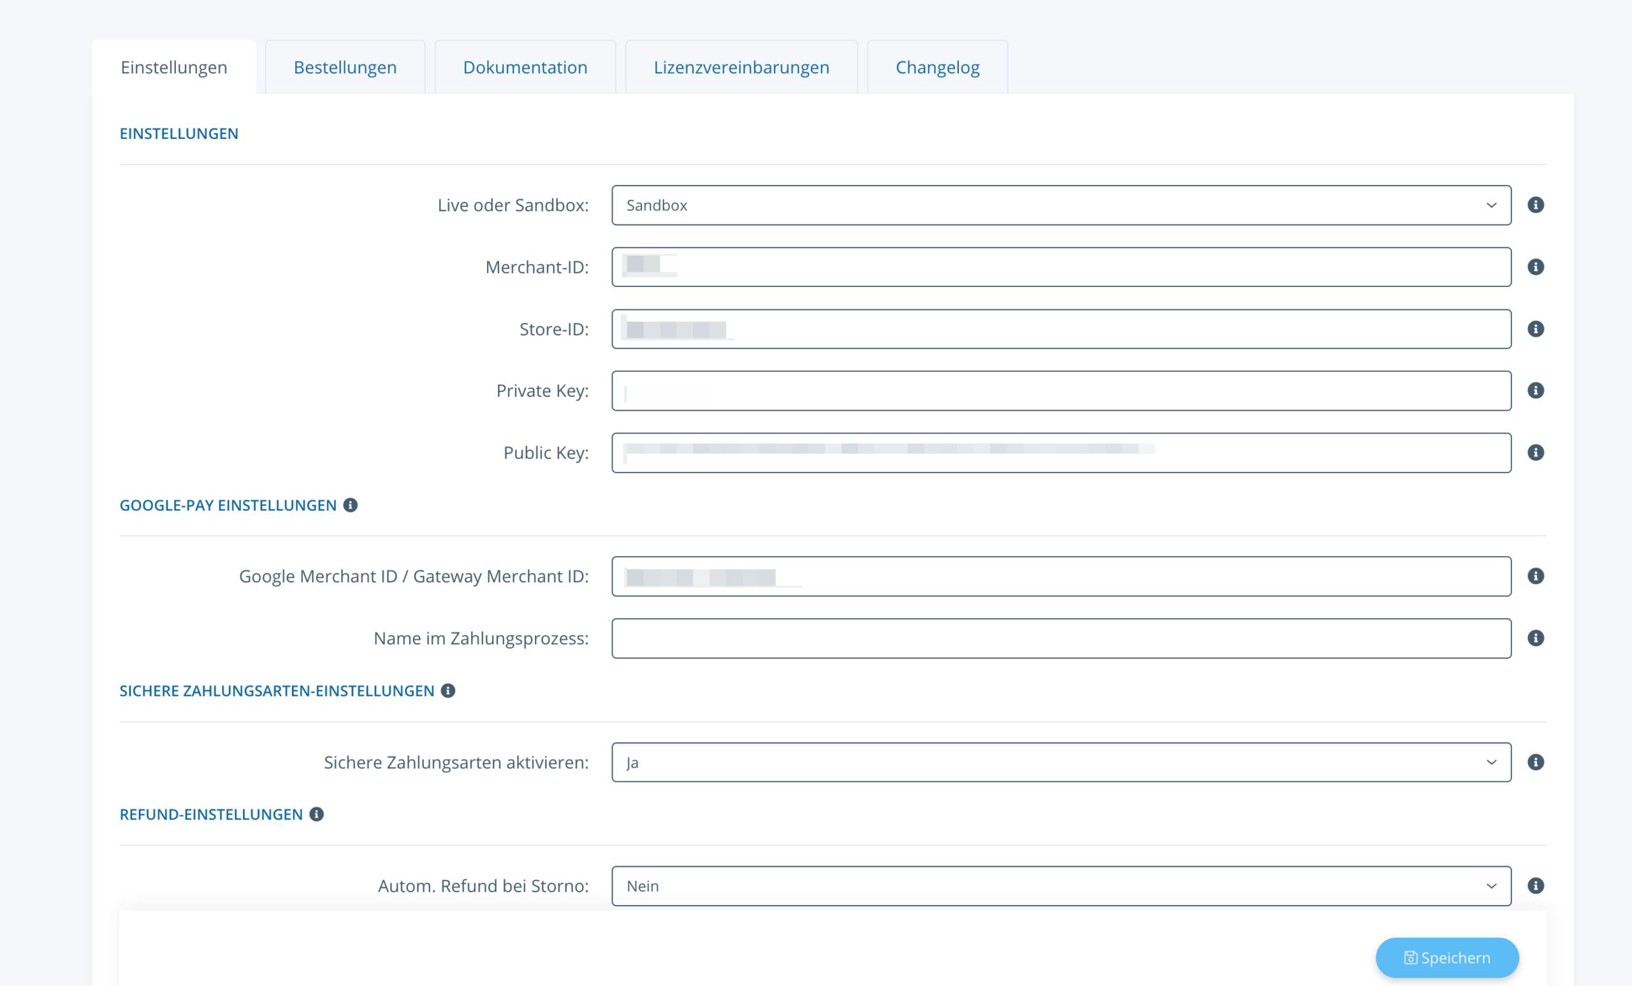This screenshot has width=1632, height=986.
Task: Click info icon beside Name im Zahlungsprozess field
Action: pos(1535,638)
